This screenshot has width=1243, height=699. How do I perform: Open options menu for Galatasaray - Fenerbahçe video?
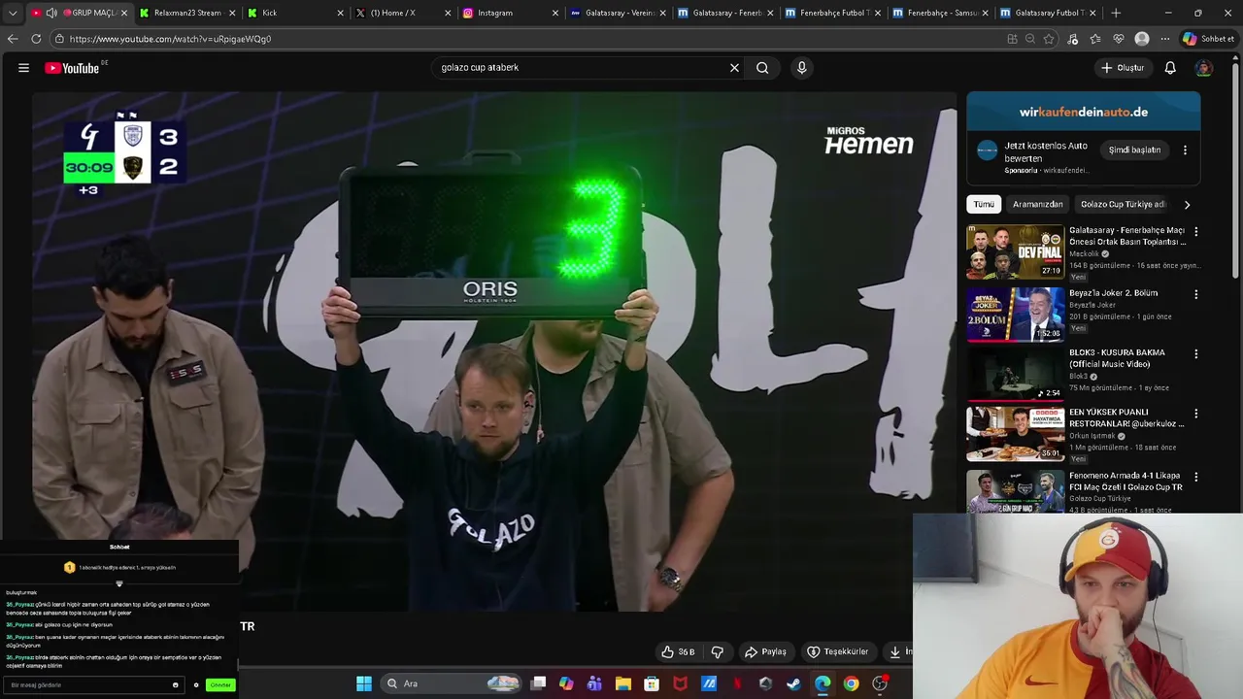point(1195,233)
